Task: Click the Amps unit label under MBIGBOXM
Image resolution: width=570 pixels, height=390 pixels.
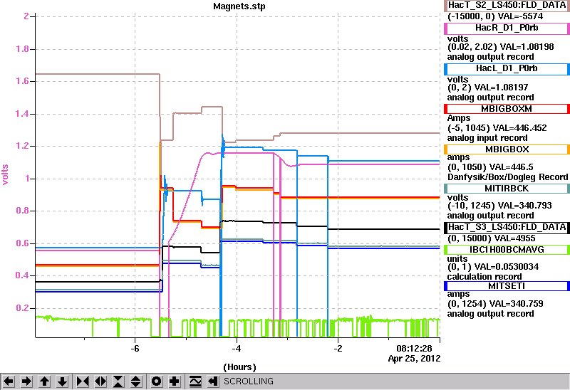Action: point(459,118)
